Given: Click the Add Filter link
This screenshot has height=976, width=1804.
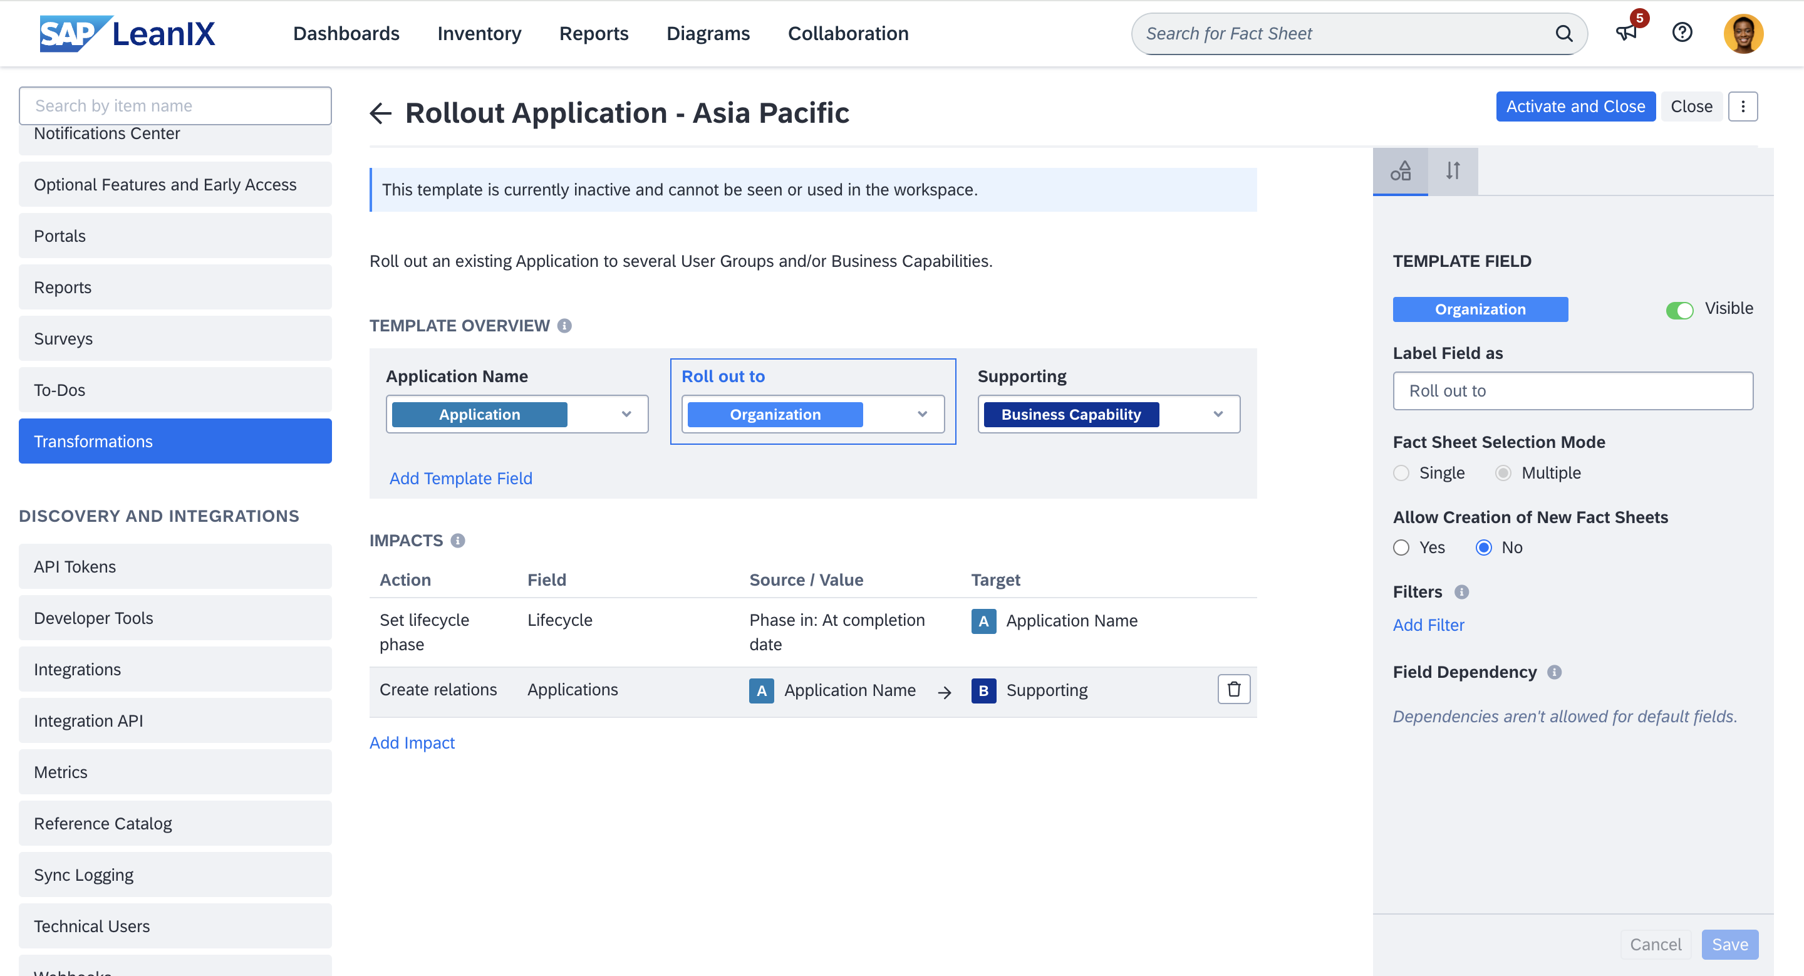Looking at the screenshot, I should point(1429,625).
